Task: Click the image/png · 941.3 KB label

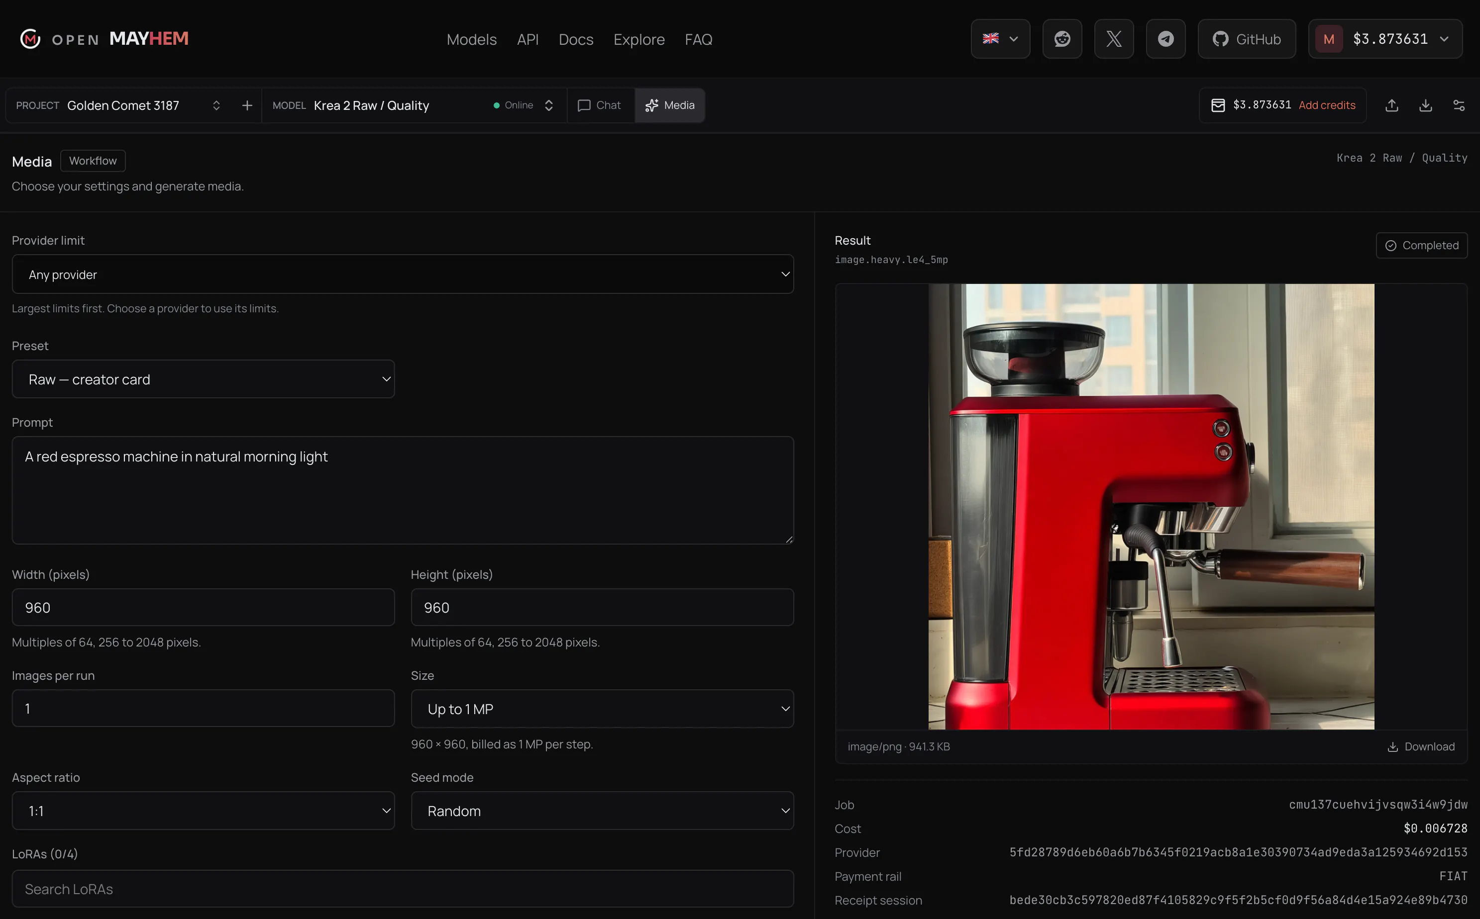Action: click(899, 746)
